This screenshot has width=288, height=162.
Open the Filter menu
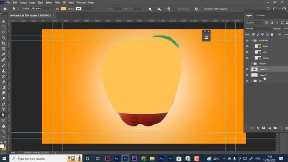tap(58, 3)
